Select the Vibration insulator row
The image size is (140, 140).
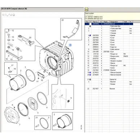pos(109,61)
